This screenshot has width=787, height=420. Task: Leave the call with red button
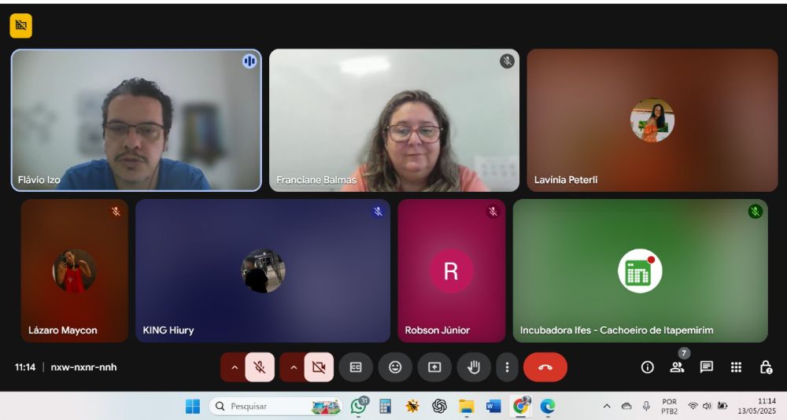(545, 367)
